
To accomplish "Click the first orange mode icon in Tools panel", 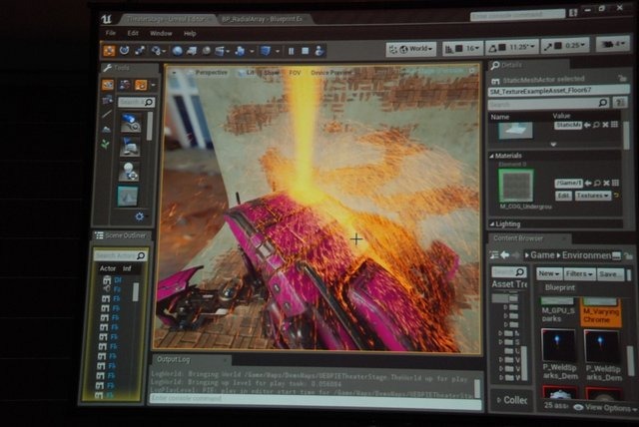I will 108,84.
